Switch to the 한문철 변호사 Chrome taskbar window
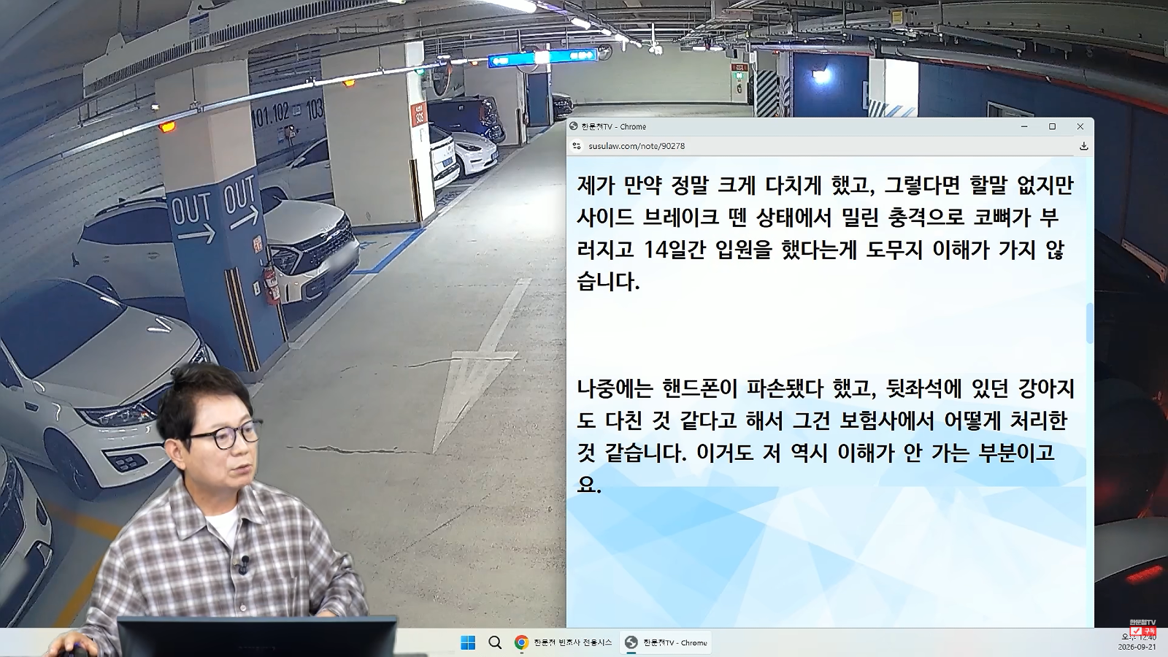This screenshot has height=657, width=1168. coord(564,642)
